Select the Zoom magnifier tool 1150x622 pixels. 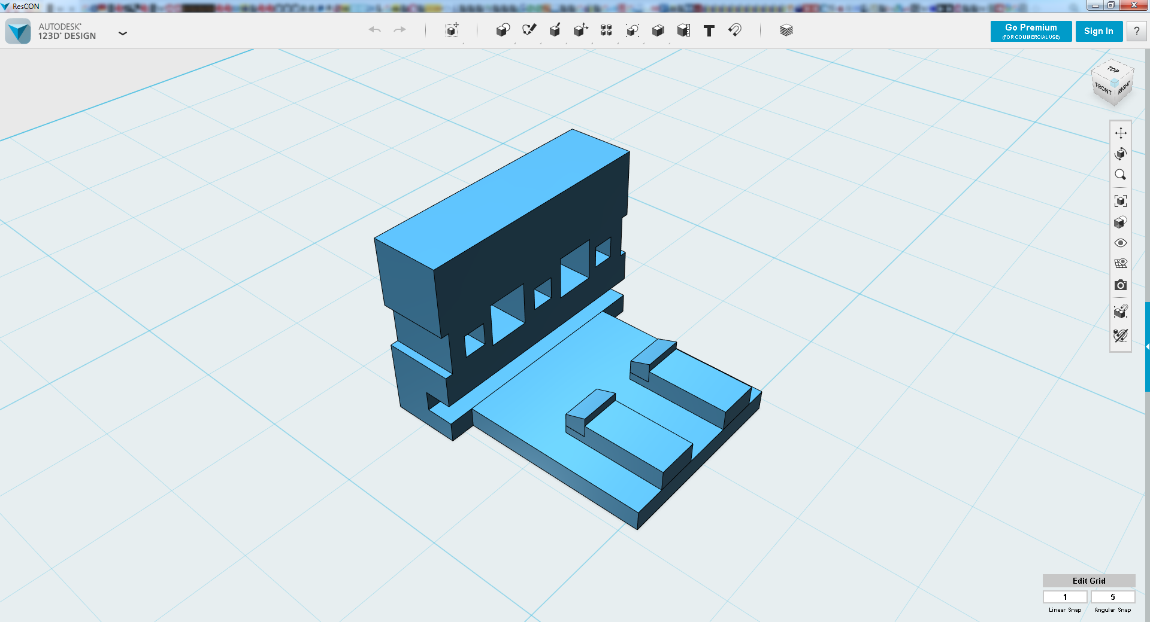click(1121, 175)
